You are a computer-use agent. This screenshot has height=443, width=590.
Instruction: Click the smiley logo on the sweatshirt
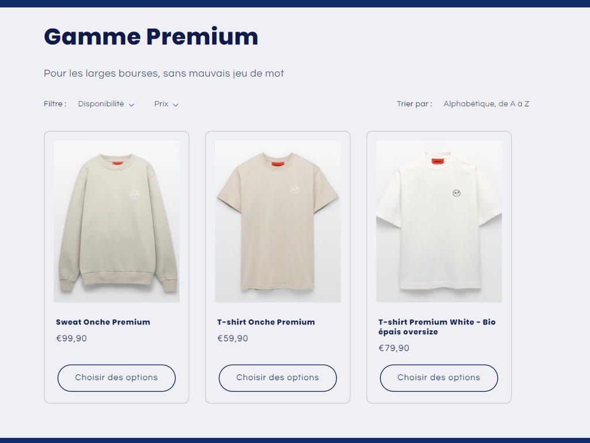click(135, 195)
